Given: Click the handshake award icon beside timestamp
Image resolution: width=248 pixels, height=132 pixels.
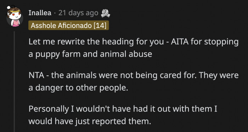Looking at the screenshot, I should (106, 13).
